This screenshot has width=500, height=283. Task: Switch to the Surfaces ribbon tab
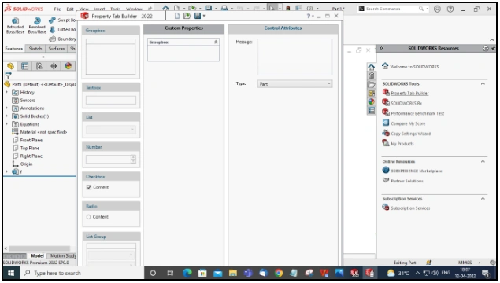57,49
